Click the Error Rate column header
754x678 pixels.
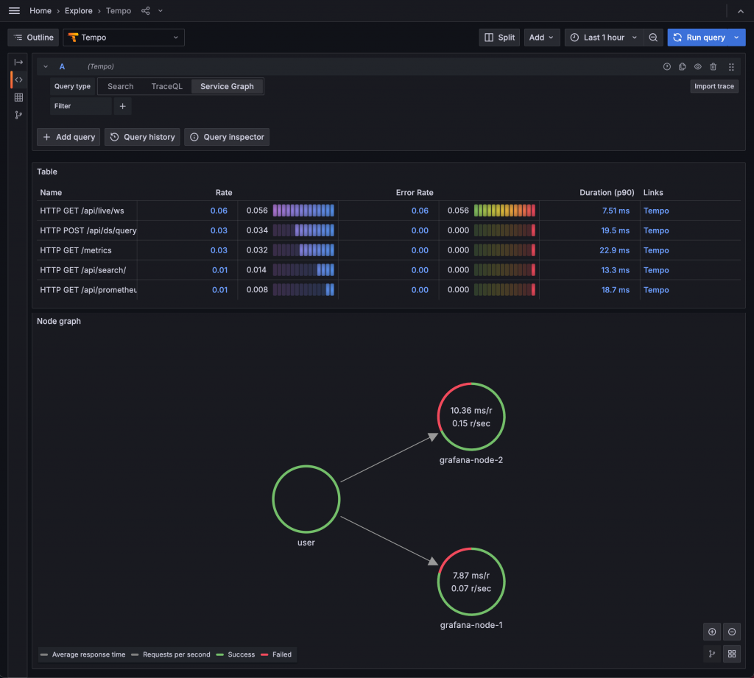click(x=415, y=193)
